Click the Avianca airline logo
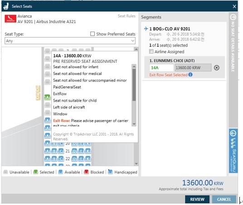This screenshot has height=205, width=243. coord(10,19)
